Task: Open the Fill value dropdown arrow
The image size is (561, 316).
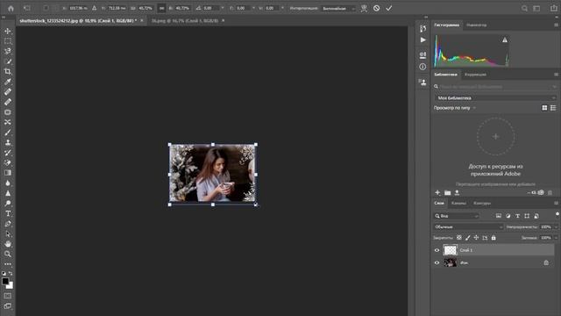Action: (x=556, y=238)
